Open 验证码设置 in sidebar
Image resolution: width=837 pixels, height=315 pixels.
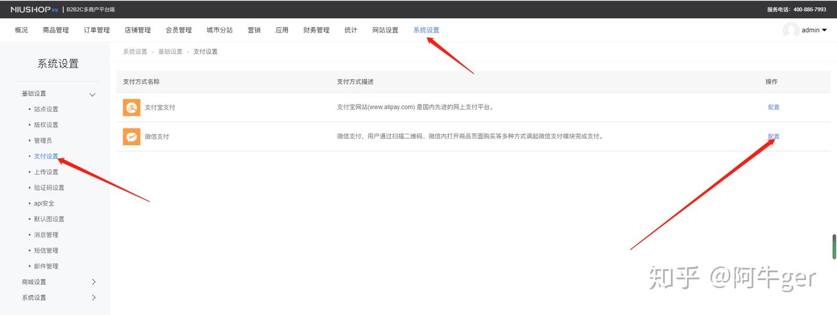(49, 188)
